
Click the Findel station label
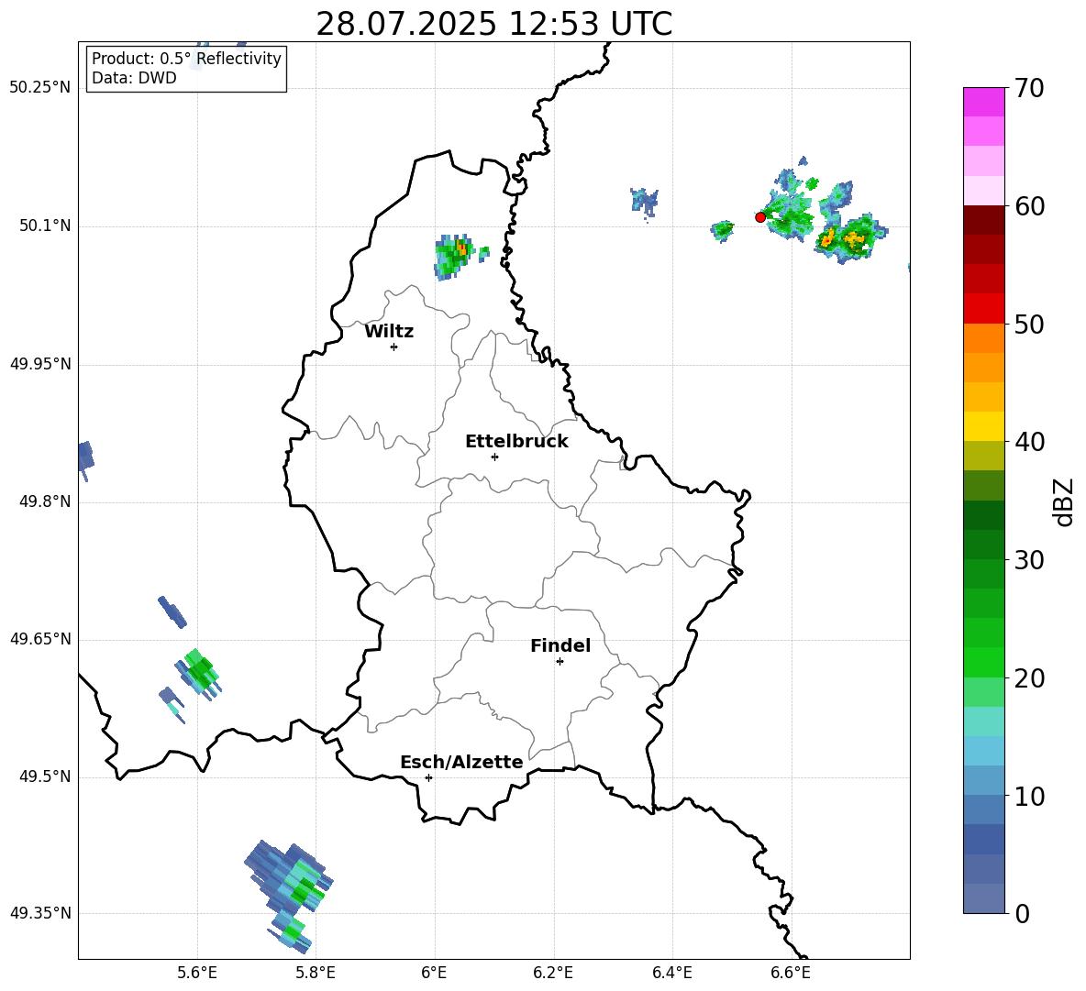560,645
